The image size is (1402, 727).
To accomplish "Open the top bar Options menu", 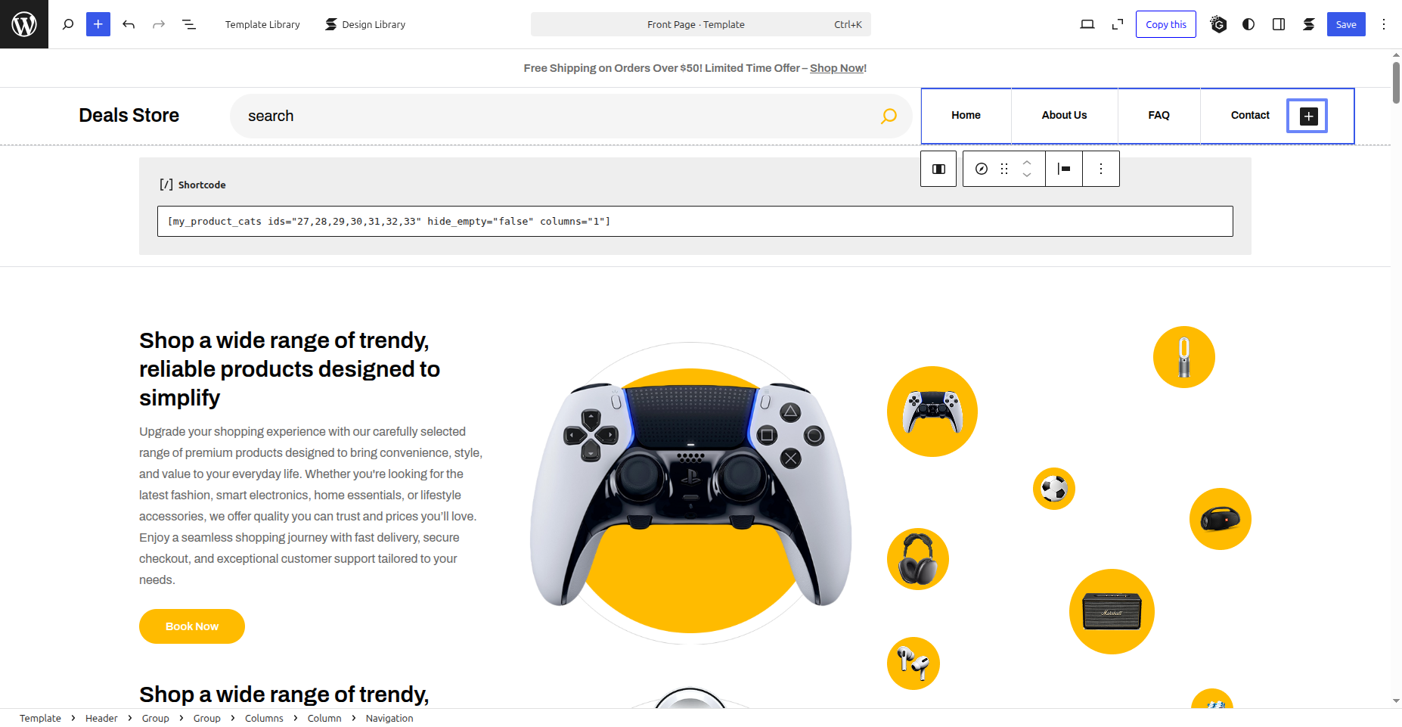I will [1384, 24].
